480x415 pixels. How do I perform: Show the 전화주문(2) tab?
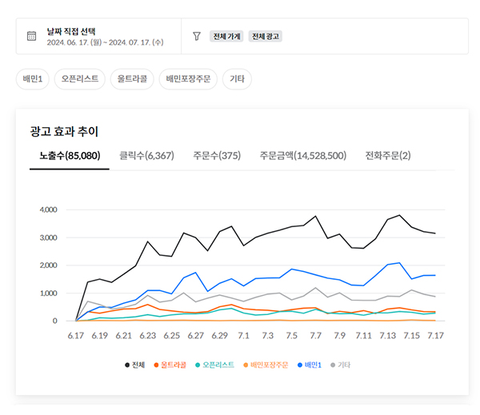click(x=387, y=155)
